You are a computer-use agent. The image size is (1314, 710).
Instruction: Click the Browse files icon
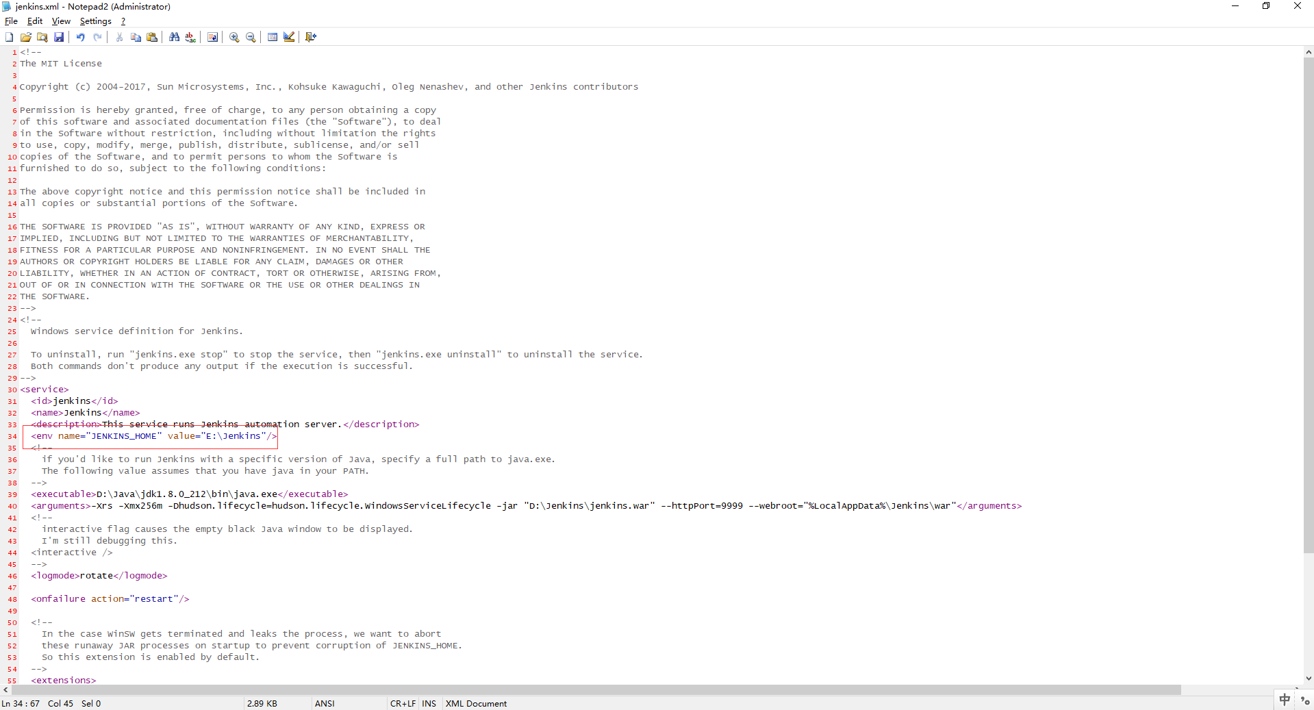click(42, 37)
